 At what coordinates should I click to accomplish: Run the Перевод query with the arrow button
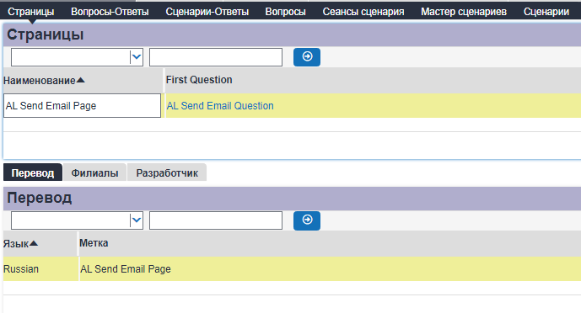click(x=307, y=220)
